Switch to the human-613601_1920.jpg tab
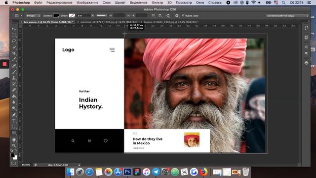The image size is (316, 178). click(x=171, y=22)
